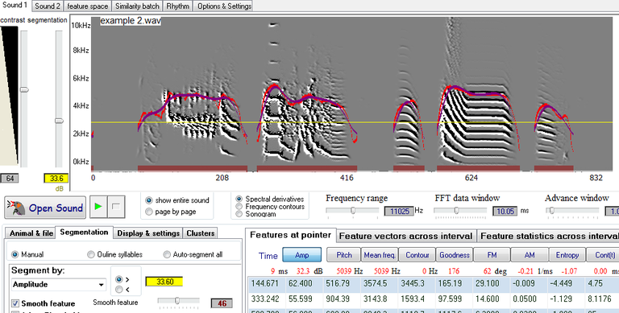Click the green play sound button
Screen dimensions: 619x313
point(98,207)
